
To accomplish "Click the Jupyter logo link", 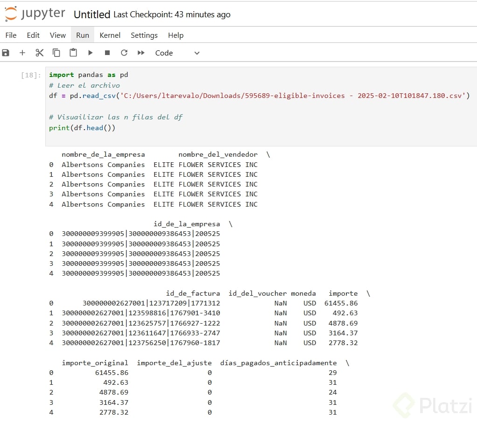I will 35,14.
